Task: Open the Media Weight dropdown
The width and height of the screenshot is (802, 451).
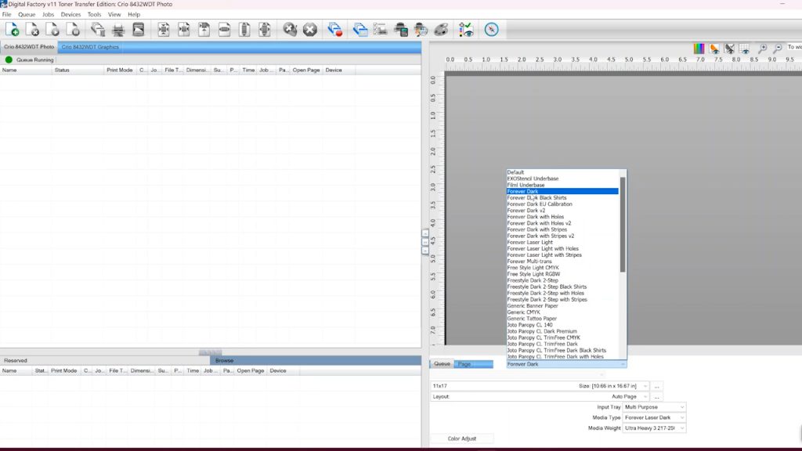Action: (x=654, y=428)
